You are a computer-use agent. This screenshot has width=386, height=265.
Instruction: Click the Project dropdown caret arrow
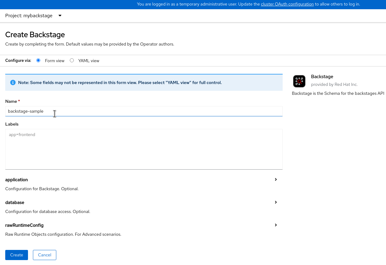[60, 16]
